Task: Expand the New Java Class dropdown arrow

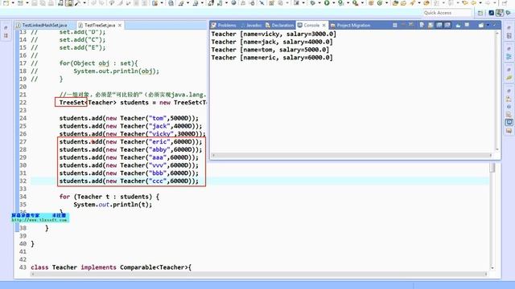Action: click(x=386, y=3)
